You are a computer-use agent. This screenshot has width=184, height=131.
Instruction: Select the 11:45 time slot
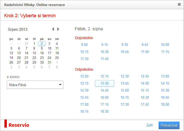point(104,59)
